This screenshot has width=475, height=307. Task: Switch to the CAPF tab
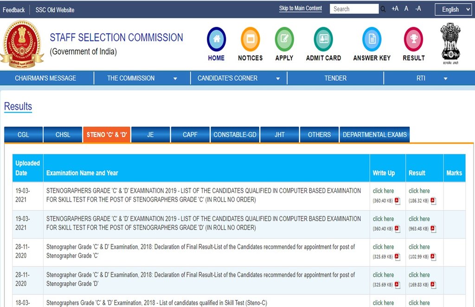[x=190, y=134]
